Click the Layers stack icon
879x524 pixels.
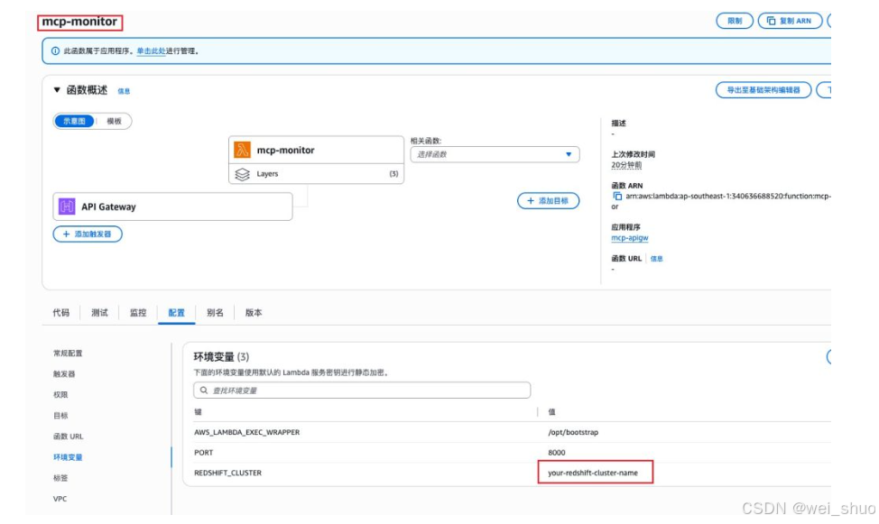[x=242, y=174]
